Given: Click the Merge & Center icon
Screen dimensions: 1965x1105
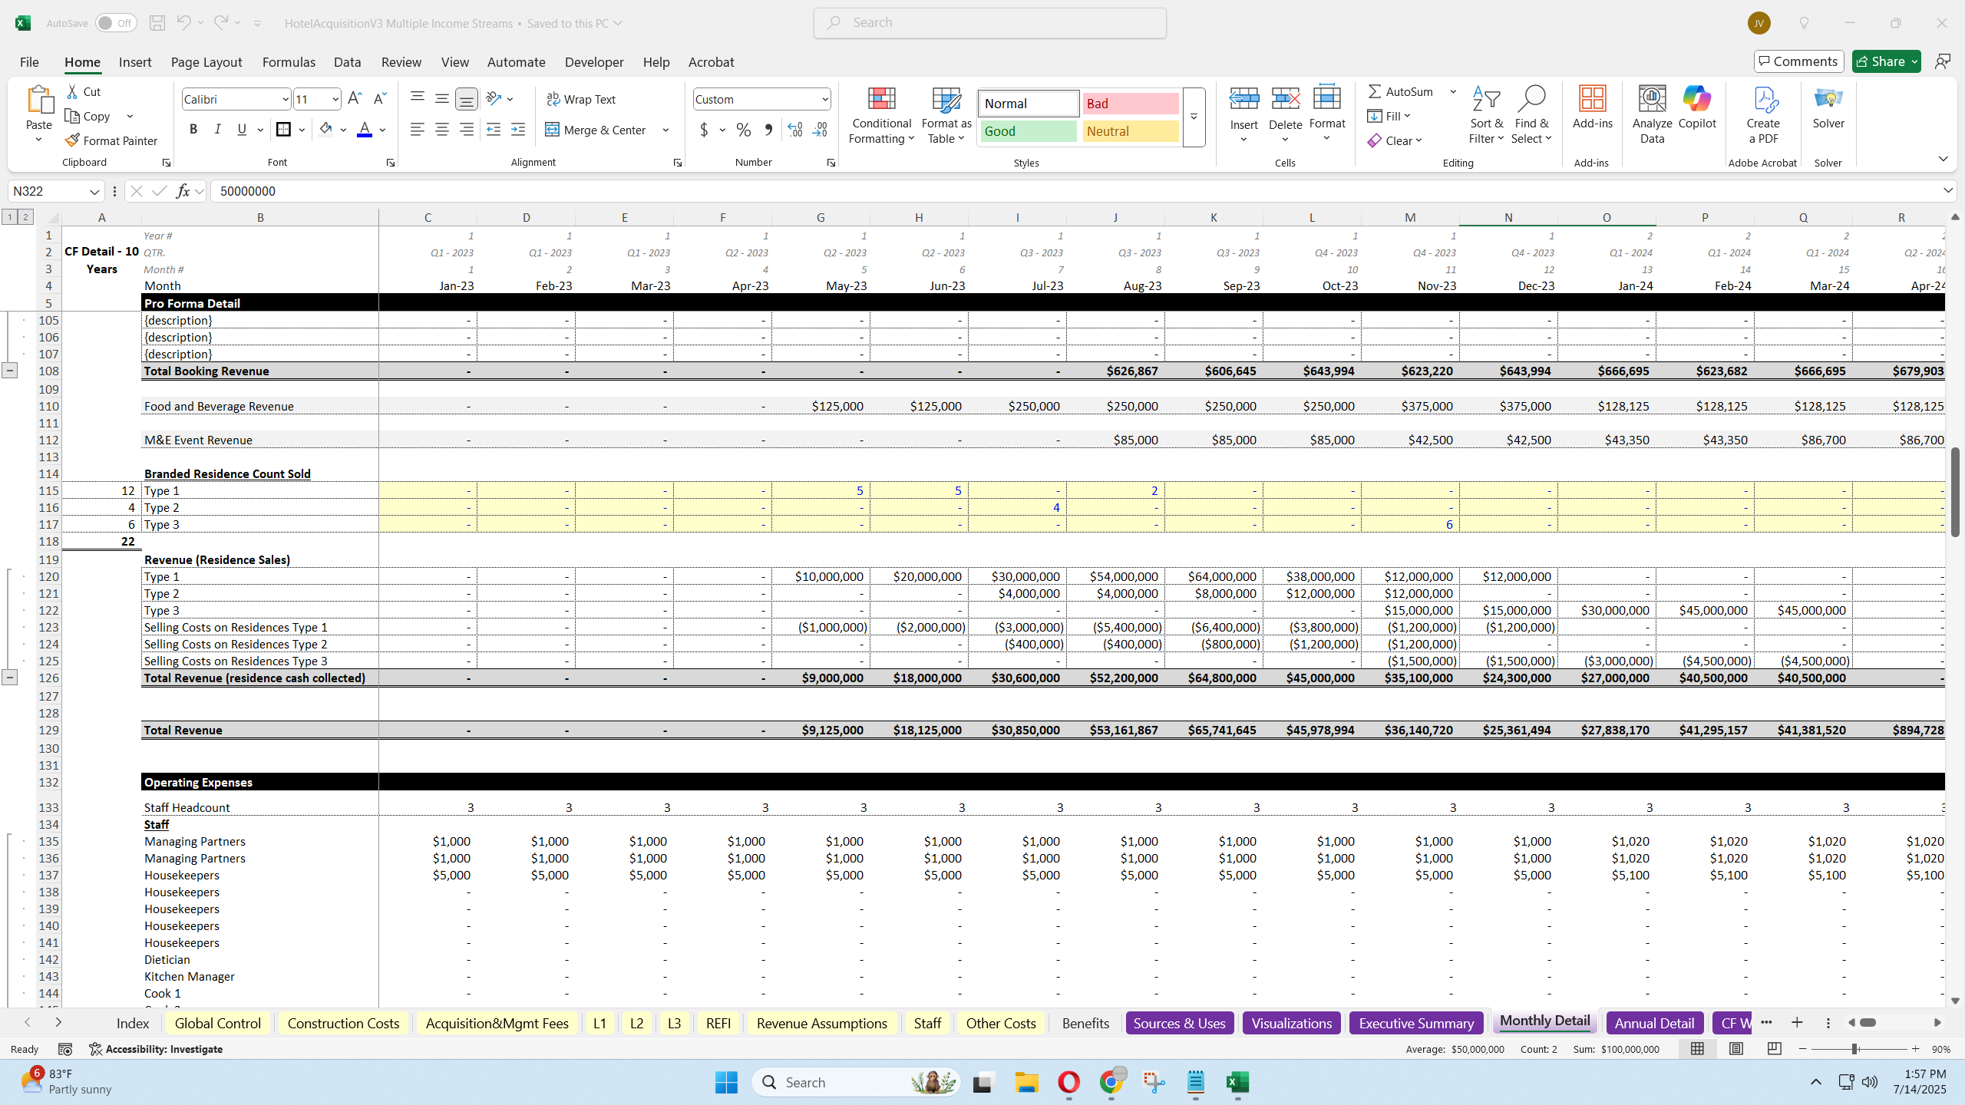Looking at the screenshot, I should click(x=553, y=130).
